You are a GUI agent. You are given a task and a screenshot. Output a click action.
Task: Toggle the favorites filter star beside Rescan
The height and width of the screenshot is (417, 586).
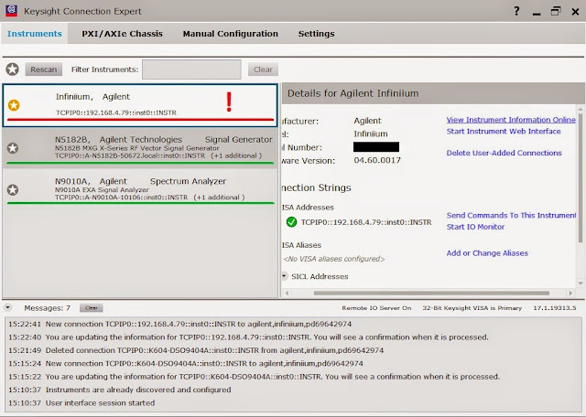tap(12, 69)
